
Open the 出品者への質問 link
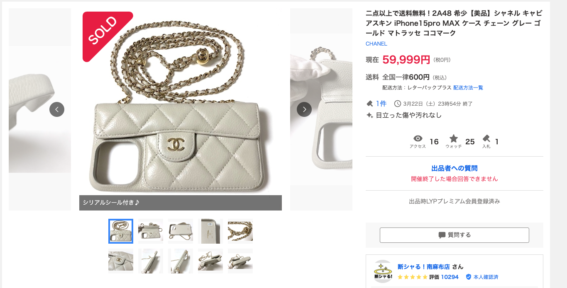point(454,168)
